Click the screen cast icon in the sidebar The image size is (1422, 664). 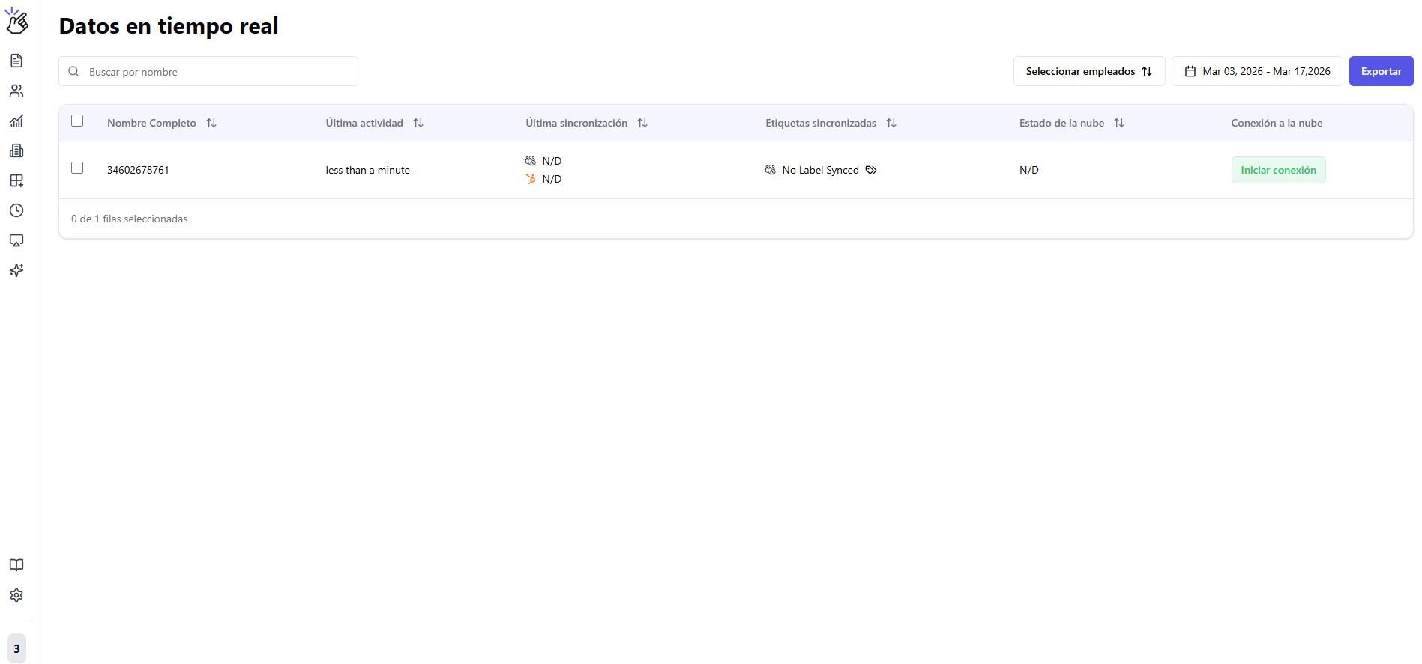[x=16, y=240]
